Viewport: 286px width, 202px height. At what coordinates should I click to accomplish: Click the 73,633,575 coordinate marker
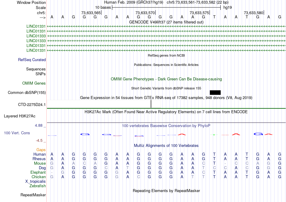199,13
